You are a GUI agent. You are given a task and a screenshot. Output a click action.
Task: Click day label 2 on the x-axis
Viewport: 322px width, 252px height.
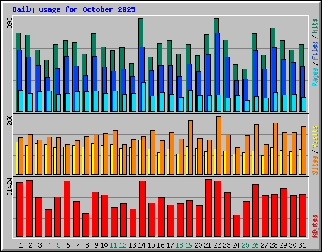pos(30,245)
